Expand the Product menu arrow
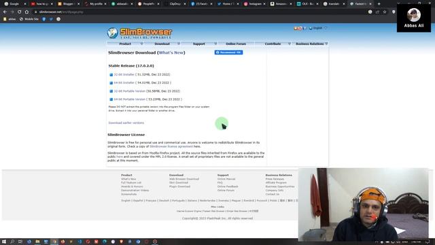Viewport: 435px width, 245px height. point(142,44)
